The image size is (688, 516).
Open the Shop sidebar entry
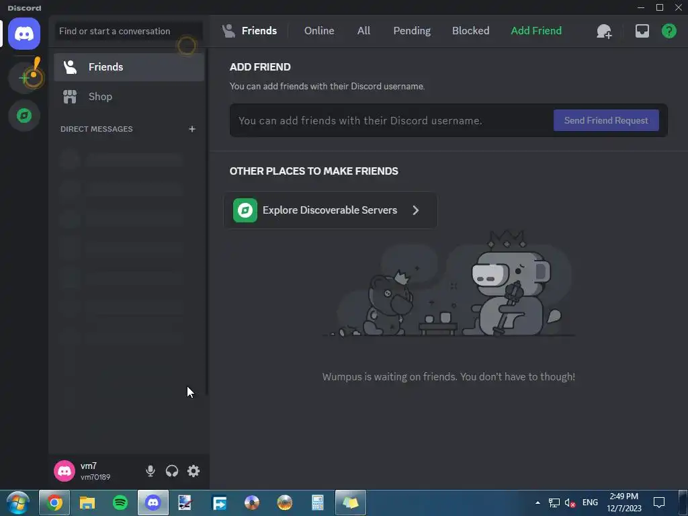[x=129, y=97]
